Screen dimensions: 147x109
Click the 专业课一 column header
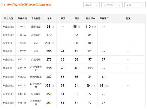pos(90,18)
